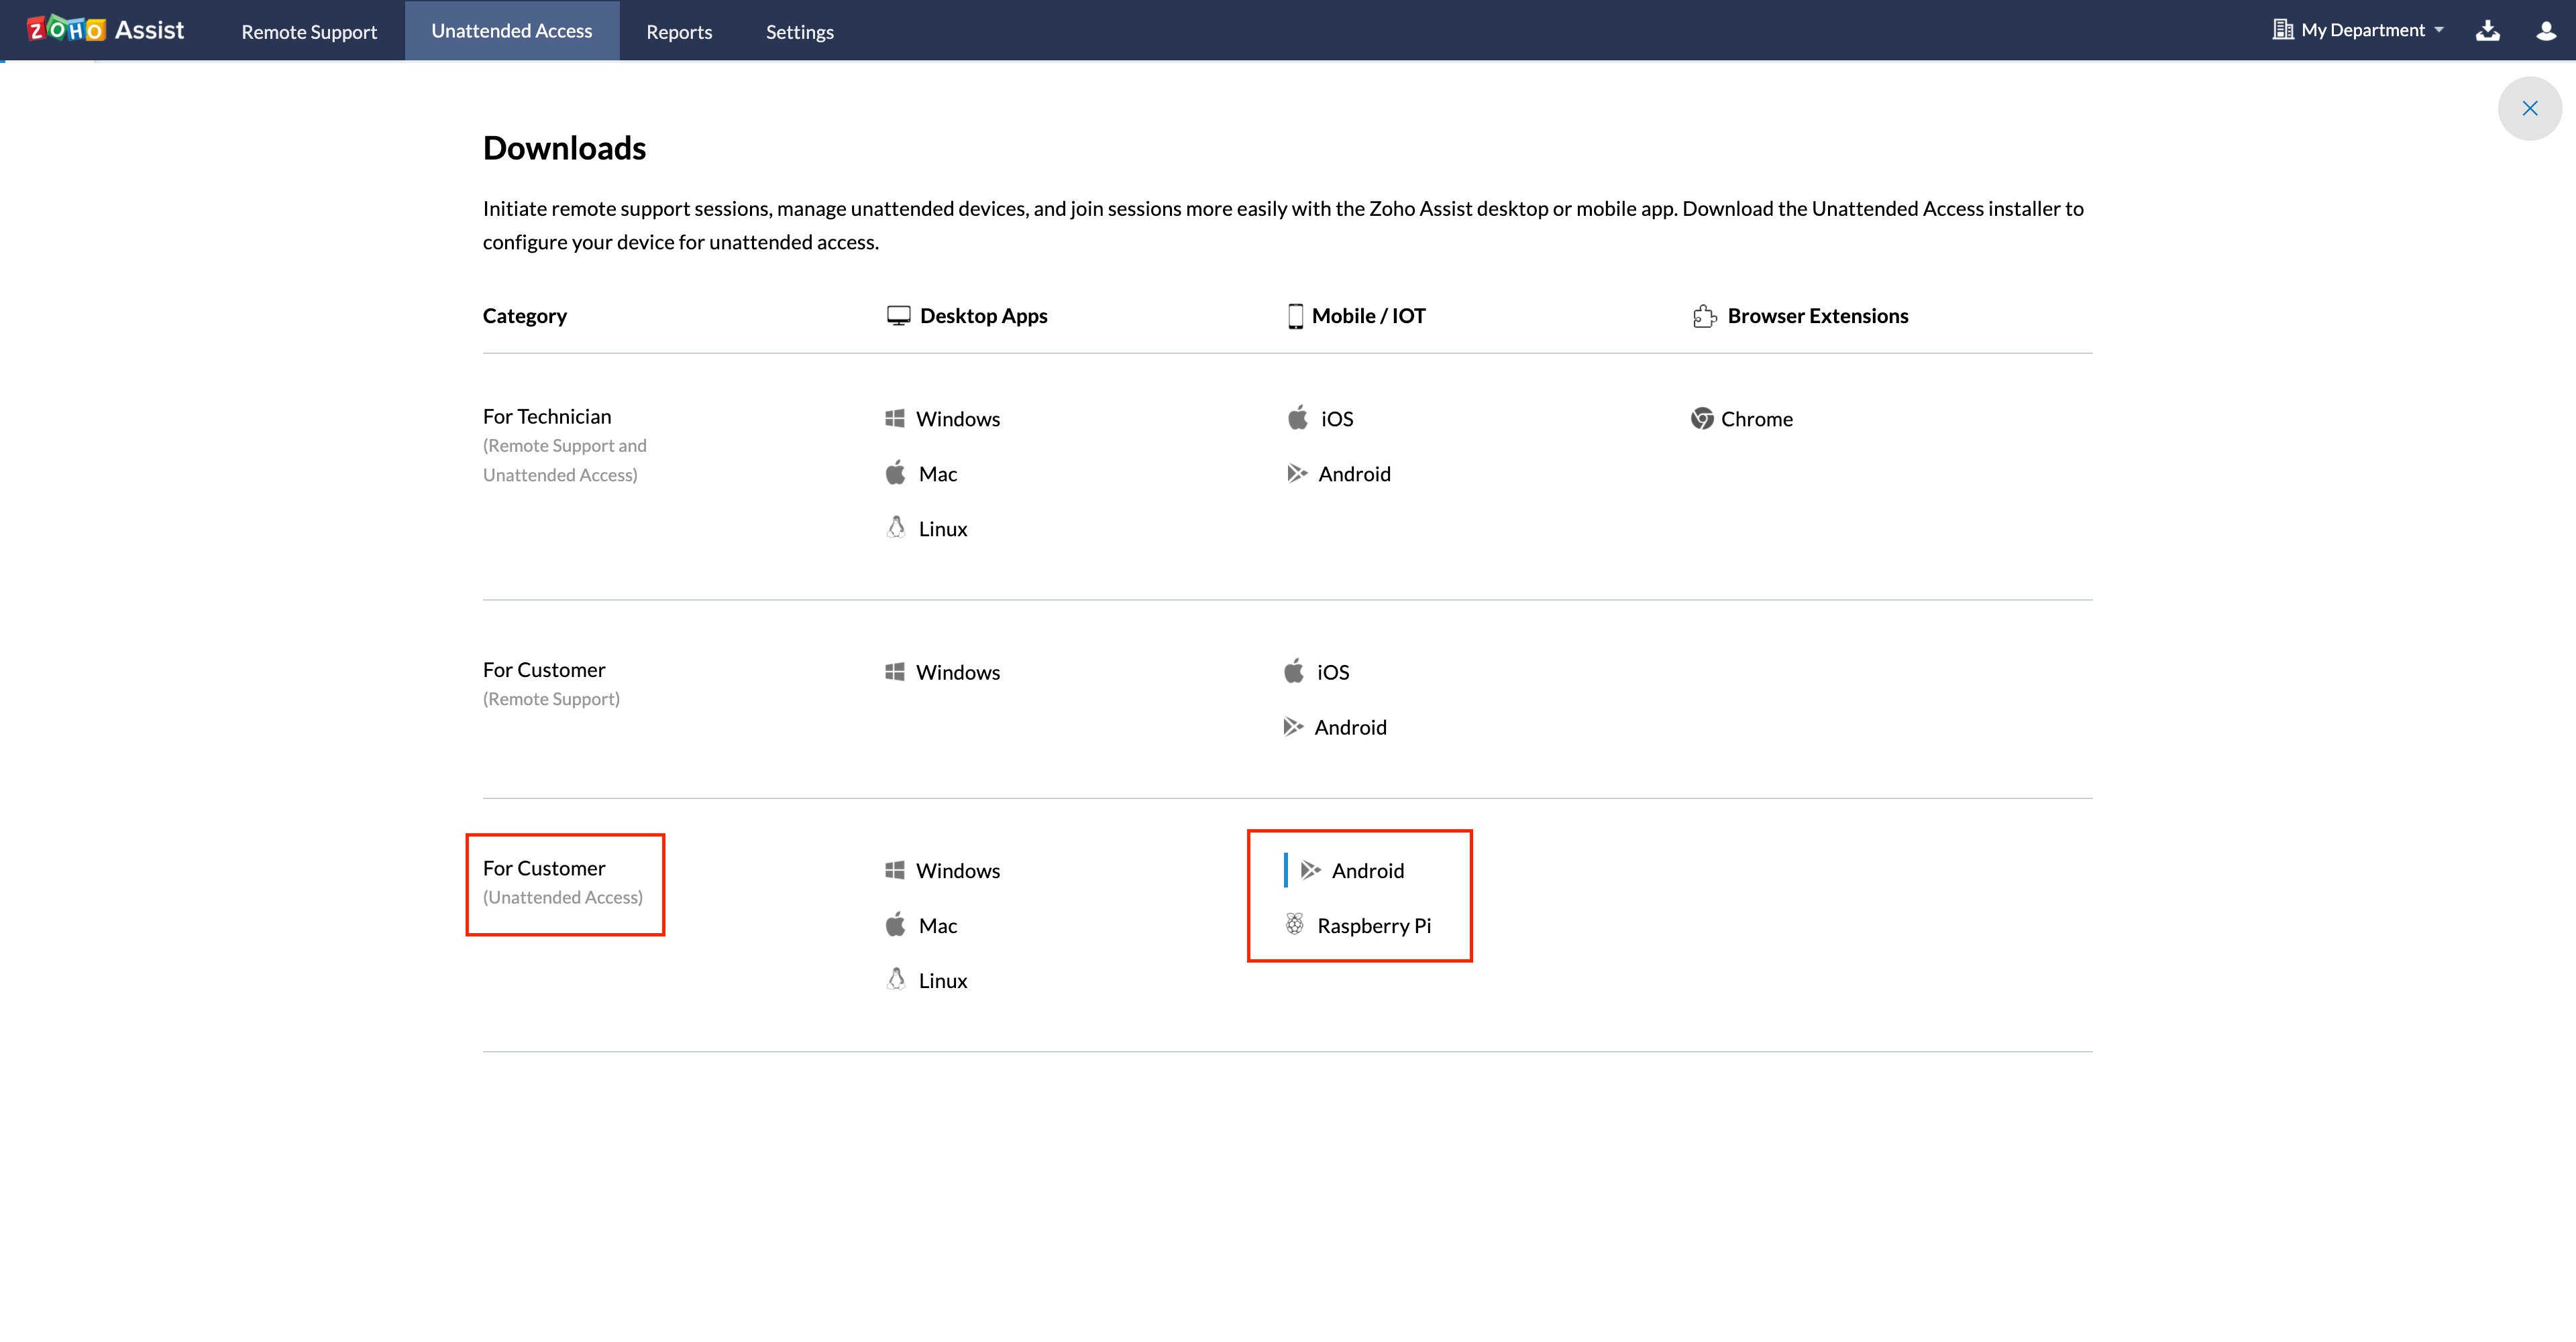Click the download icon in top bar
The height and width of the screenshot is (1342, 2576).
[2487, 31]
